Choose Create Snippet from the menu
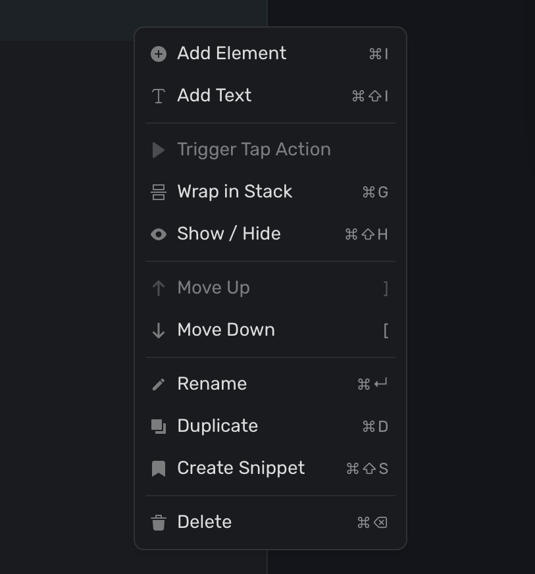The height and width of the screenshot is (574, 535). coord(241,469)
